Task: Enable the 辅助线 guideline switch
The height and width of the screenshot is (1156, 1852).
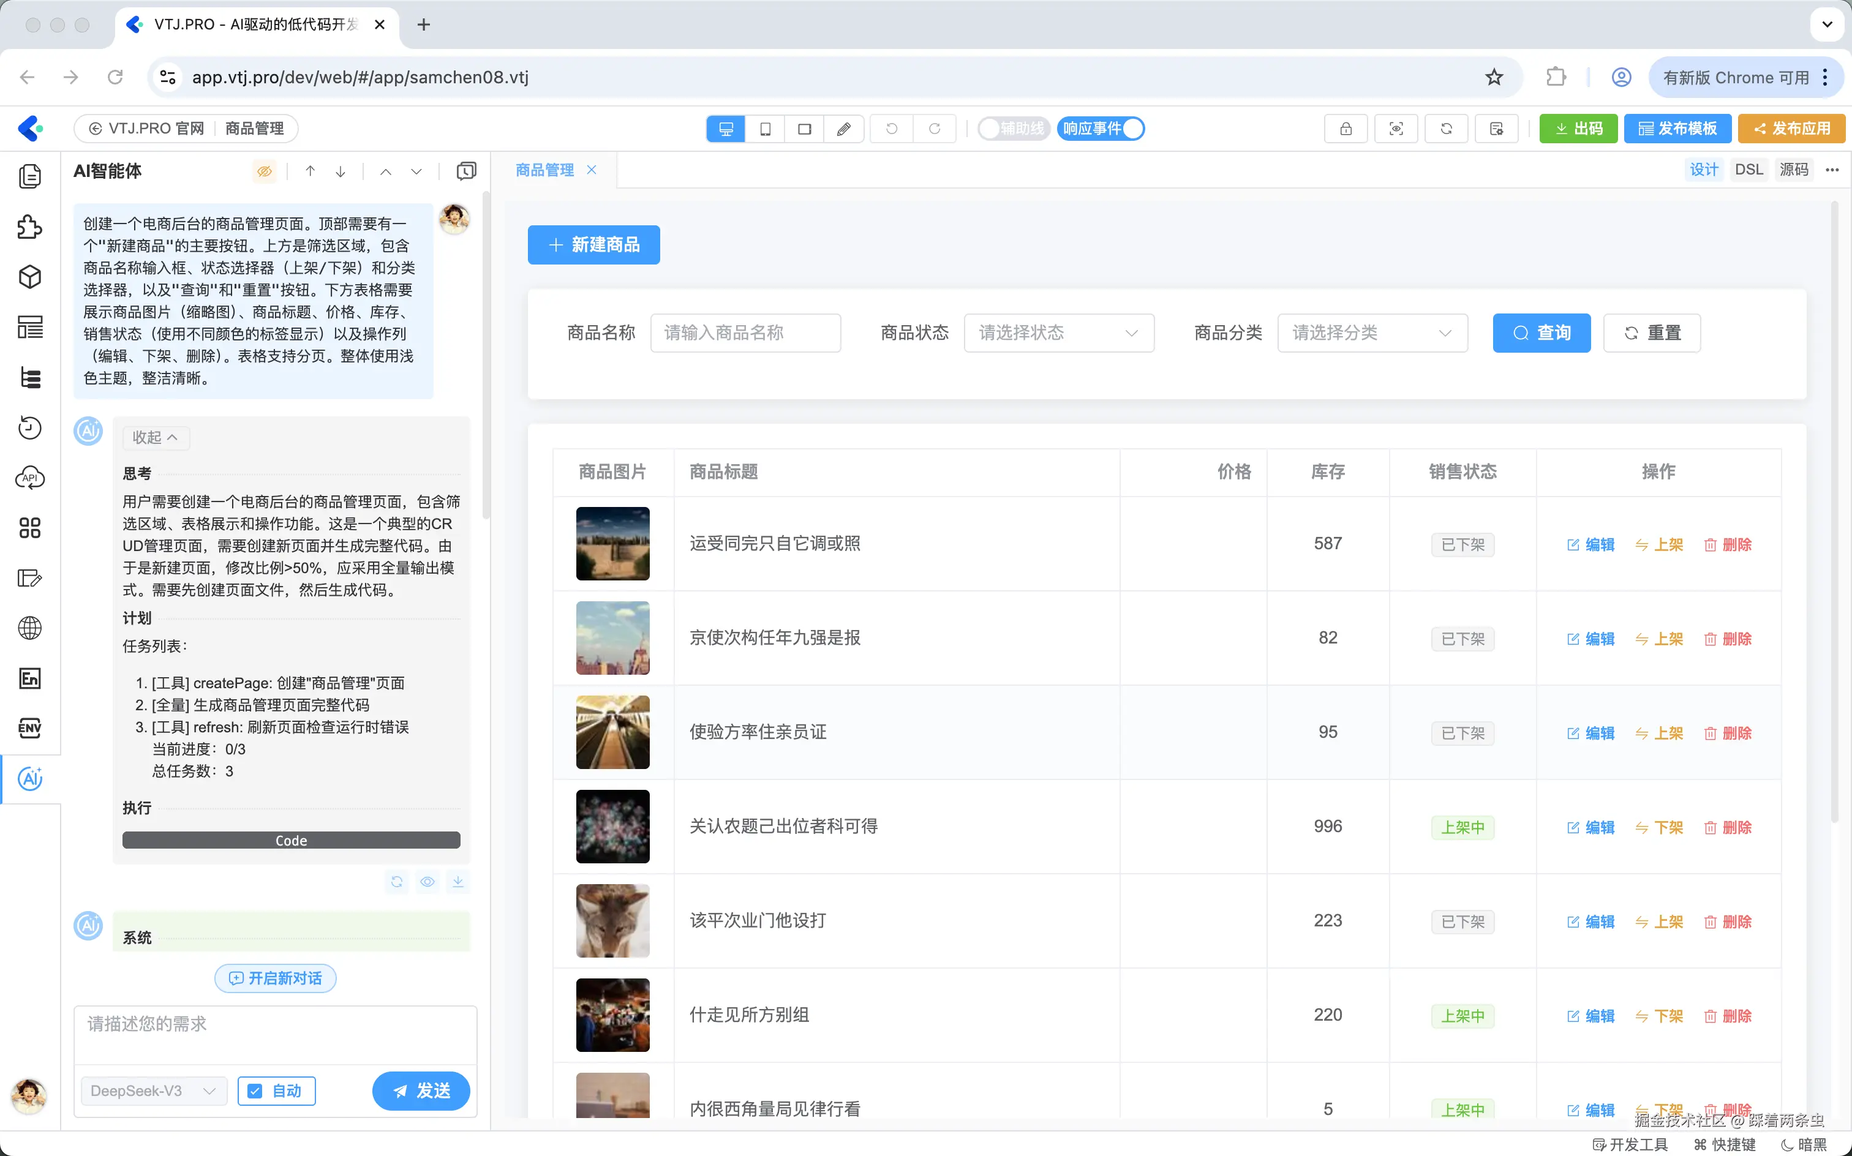Action: [1013, 129]
